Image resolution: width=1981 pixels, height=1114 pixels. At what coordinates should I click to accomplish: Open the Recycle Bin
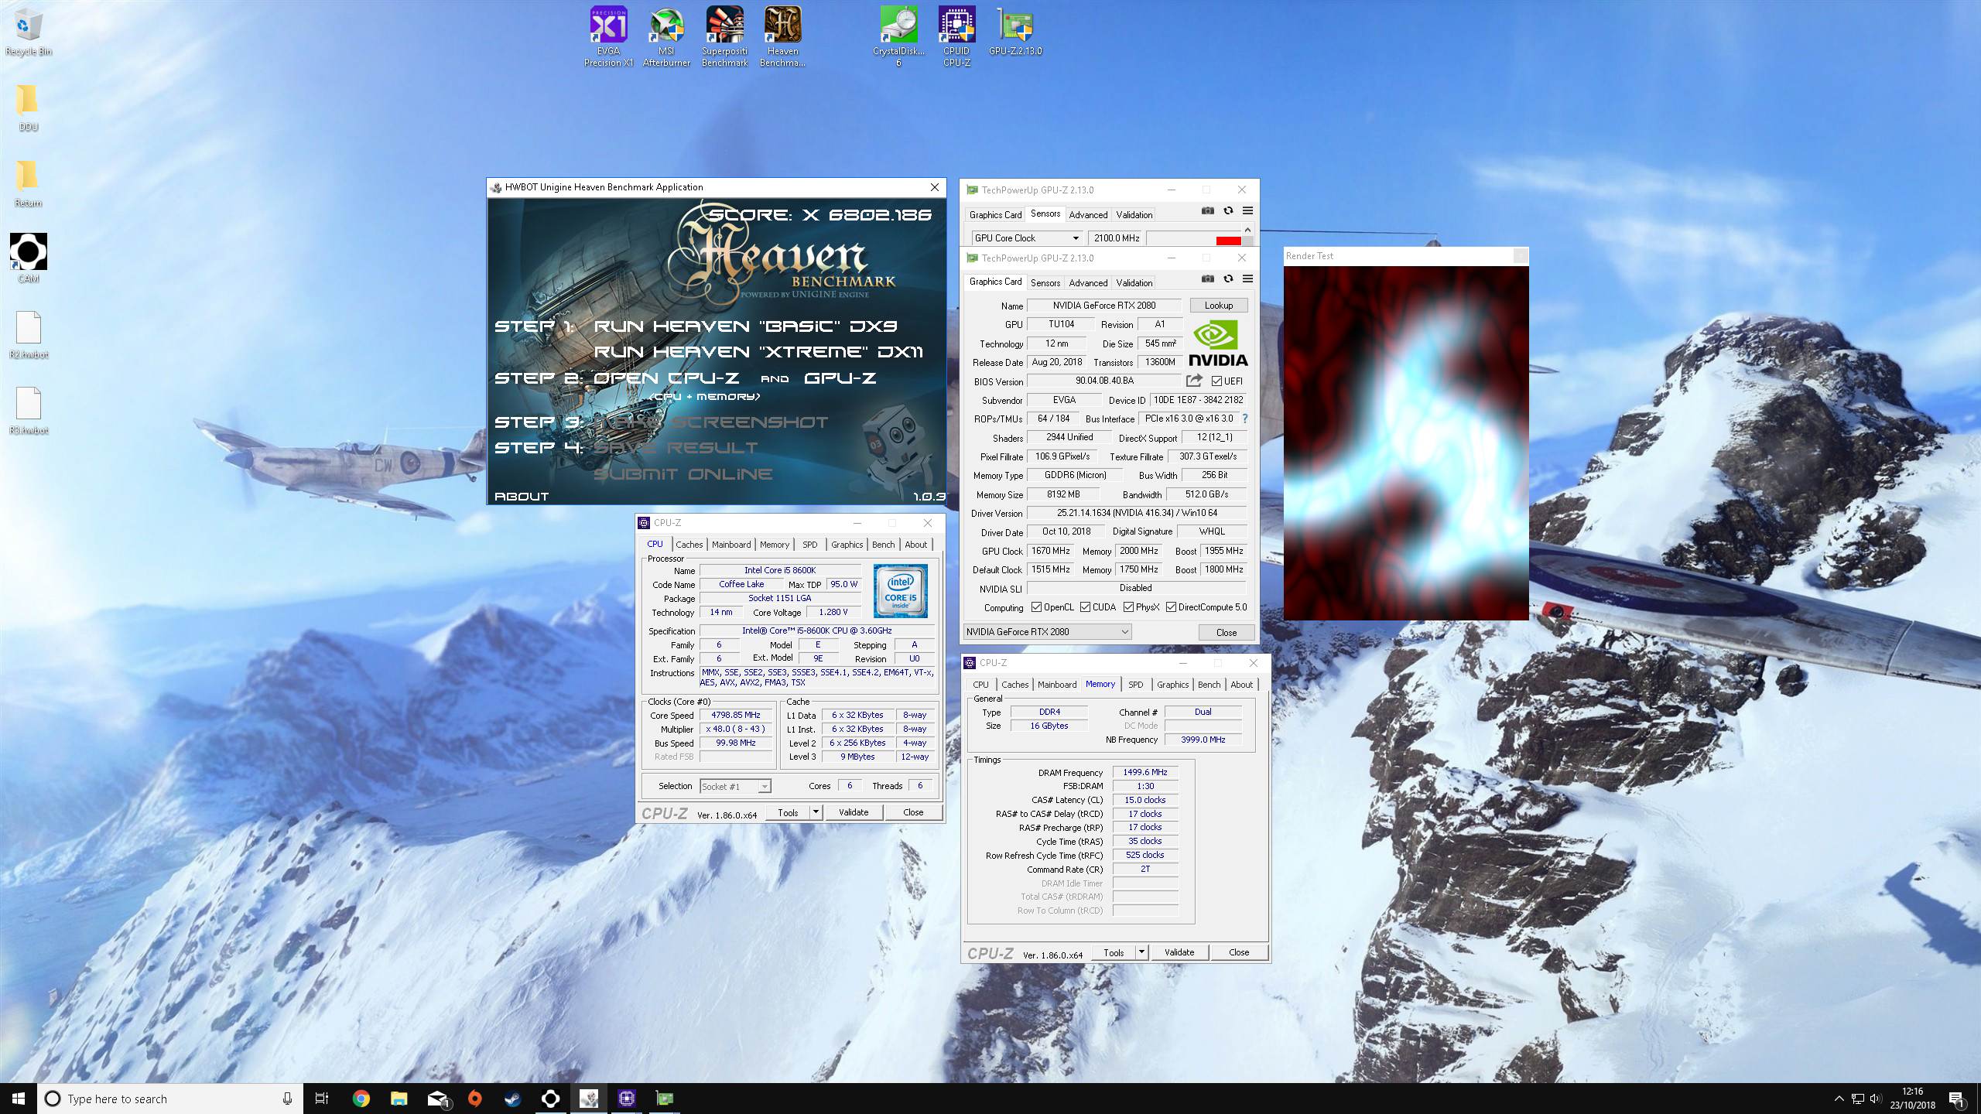[x=29, y=32]
